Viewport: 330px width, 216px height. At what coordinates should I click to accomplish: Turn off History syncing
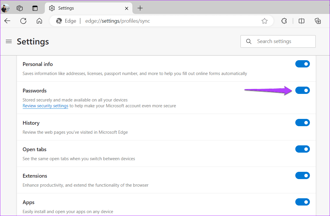point(303,122)
